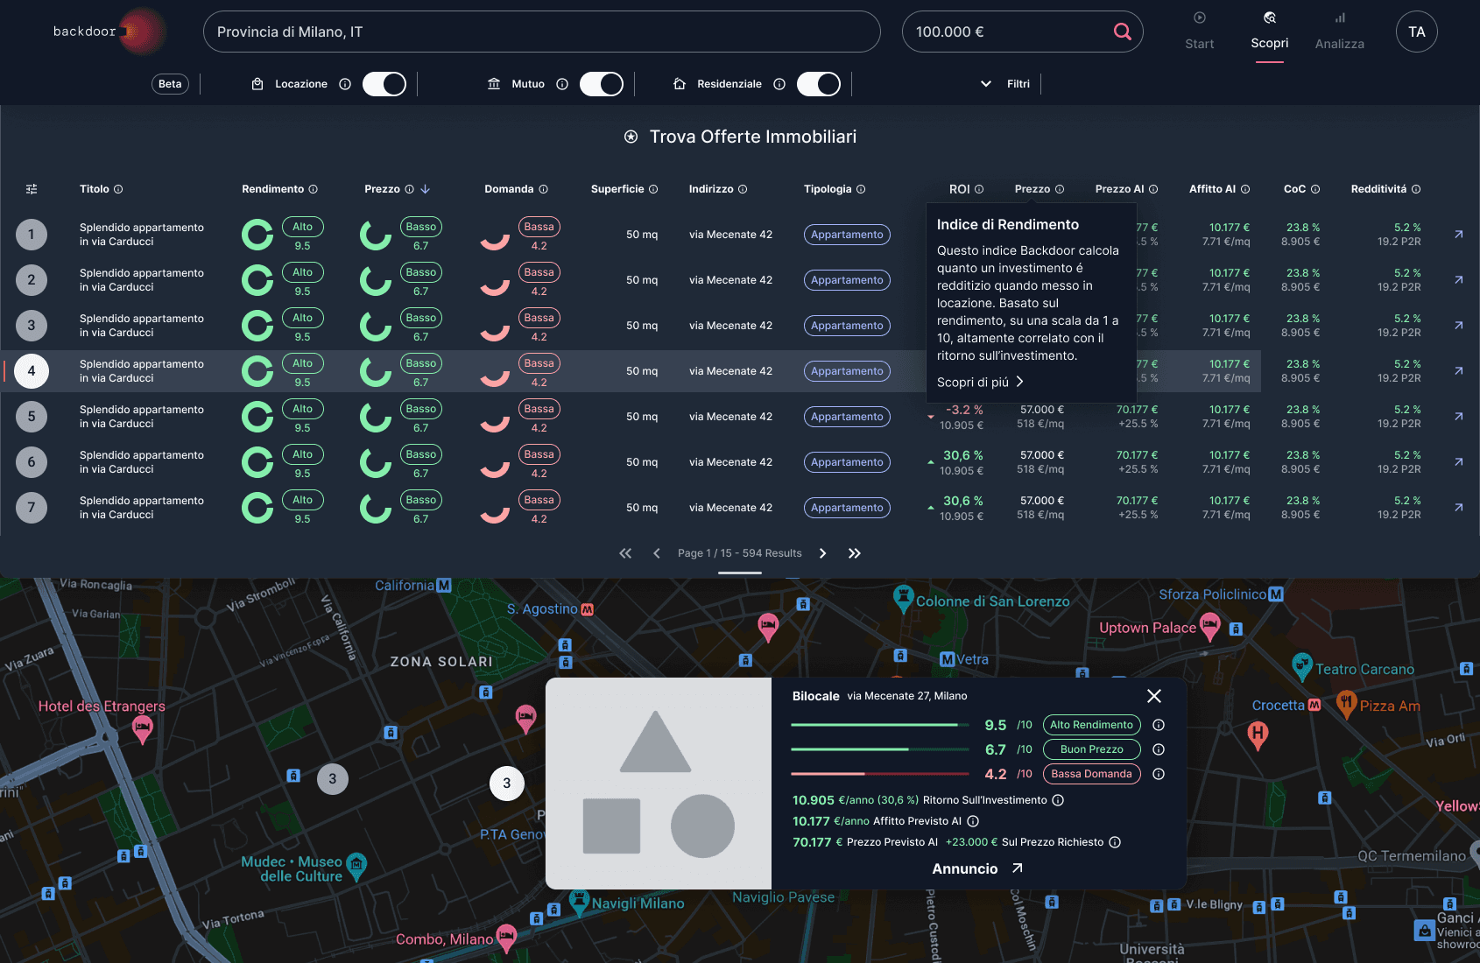Click gray cluster marker 3 on map
The width and height of the screenshot is (1480, 963).
(332, 778)
